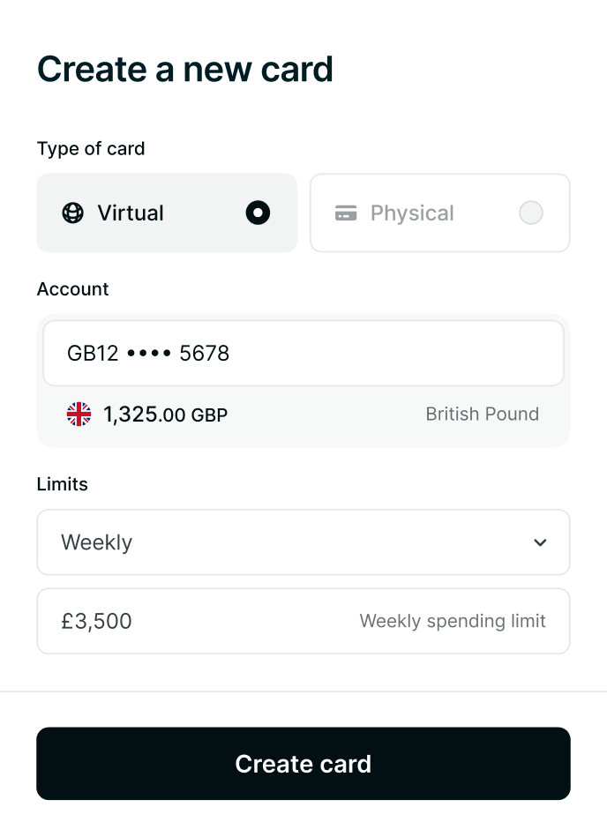Choose the Physical card type option
This screenshot has width=607, height=837.
[x=440, y=213]
